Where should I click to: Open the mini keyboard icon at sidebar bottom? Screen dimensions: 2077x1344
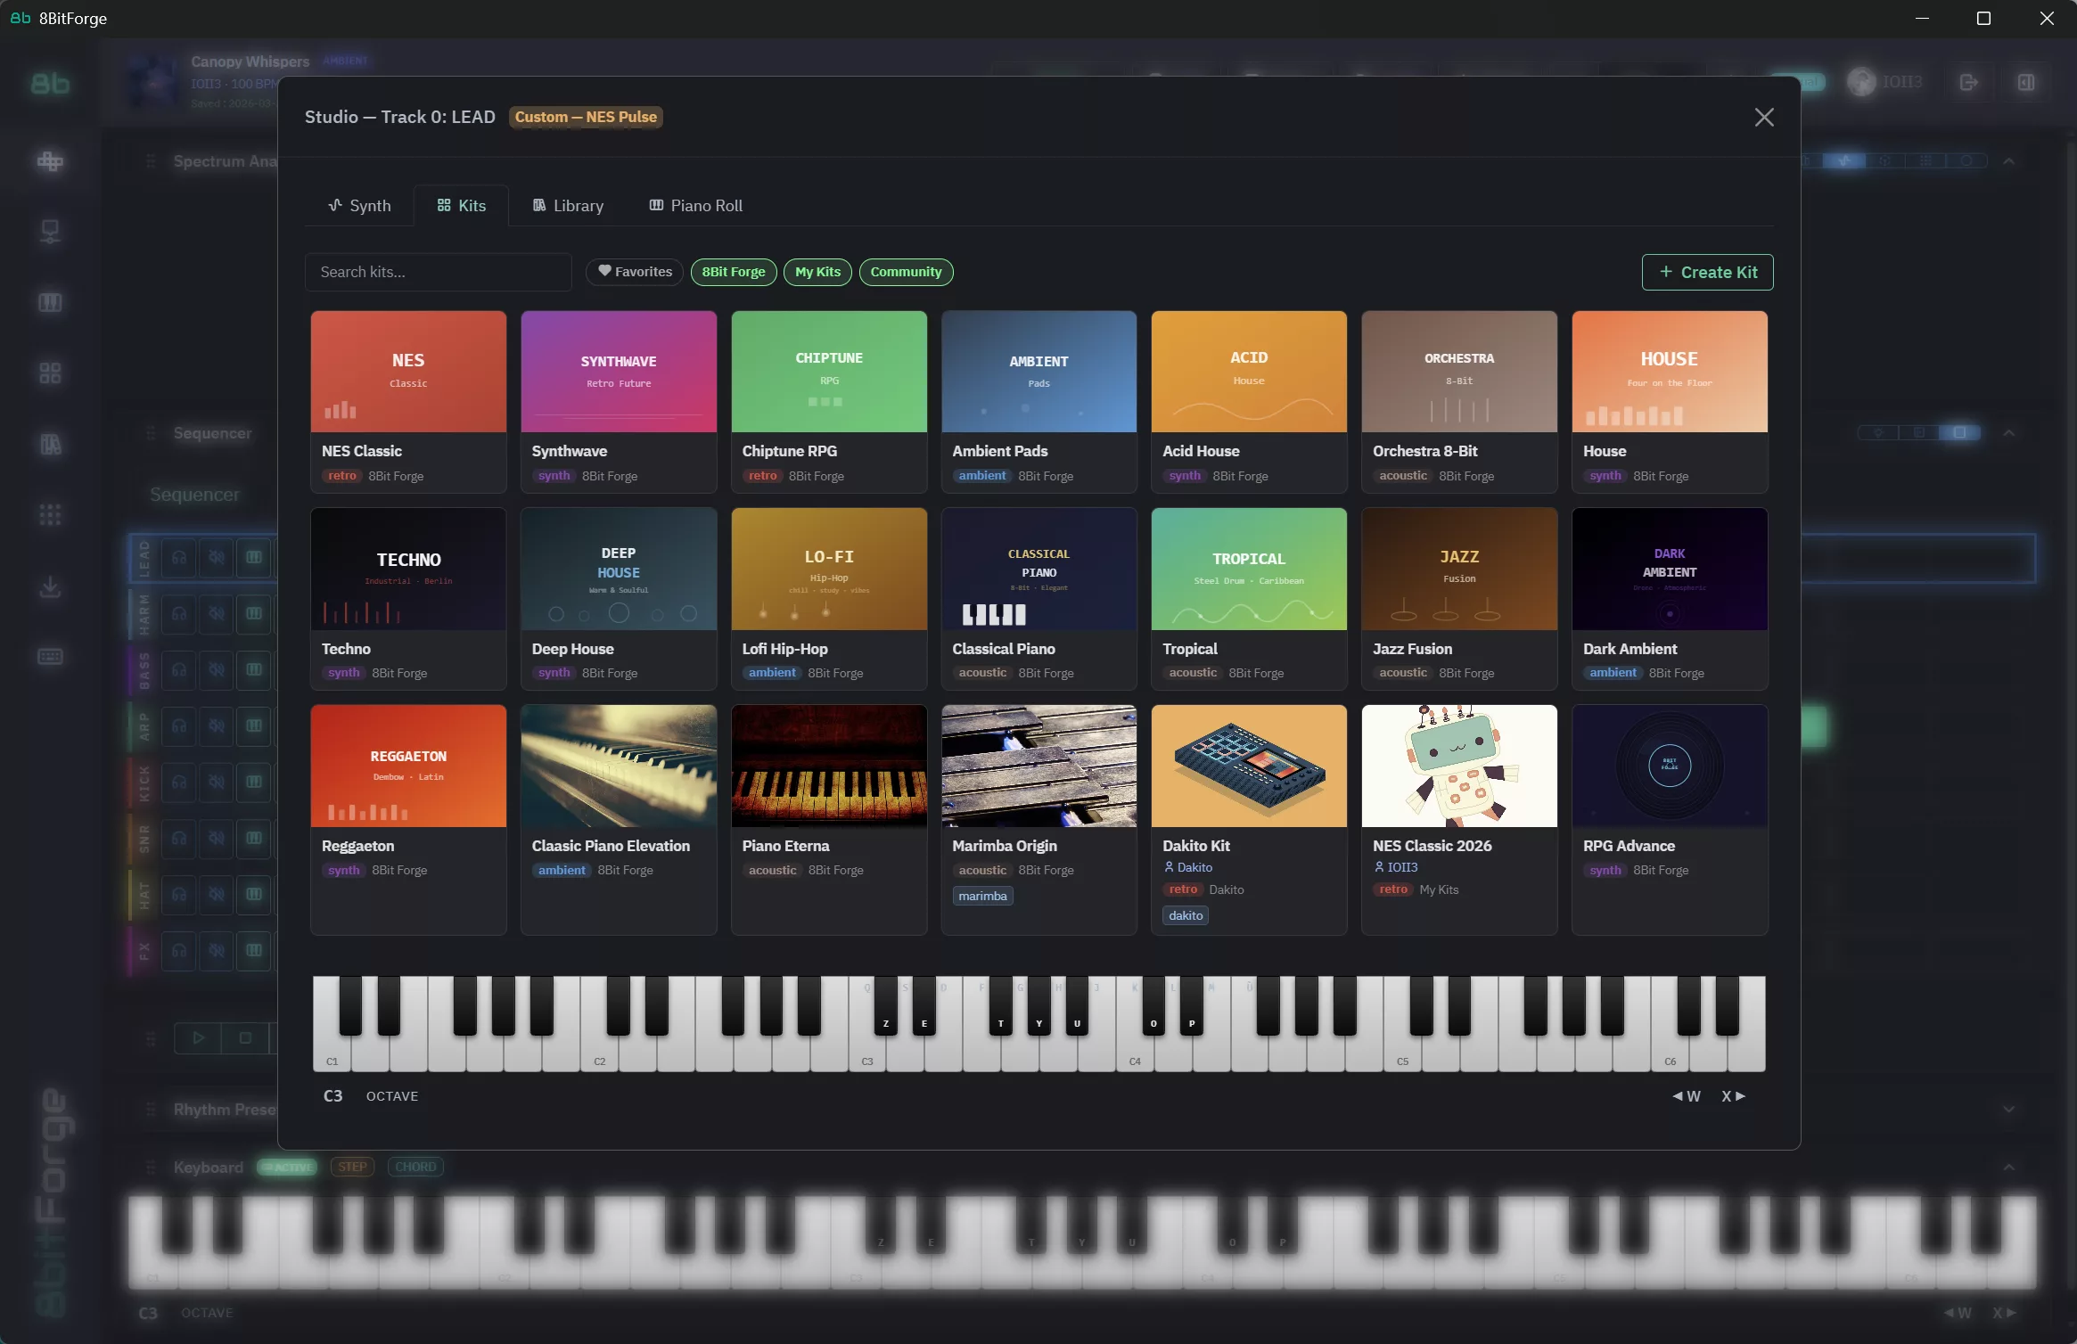click(51, 657)
